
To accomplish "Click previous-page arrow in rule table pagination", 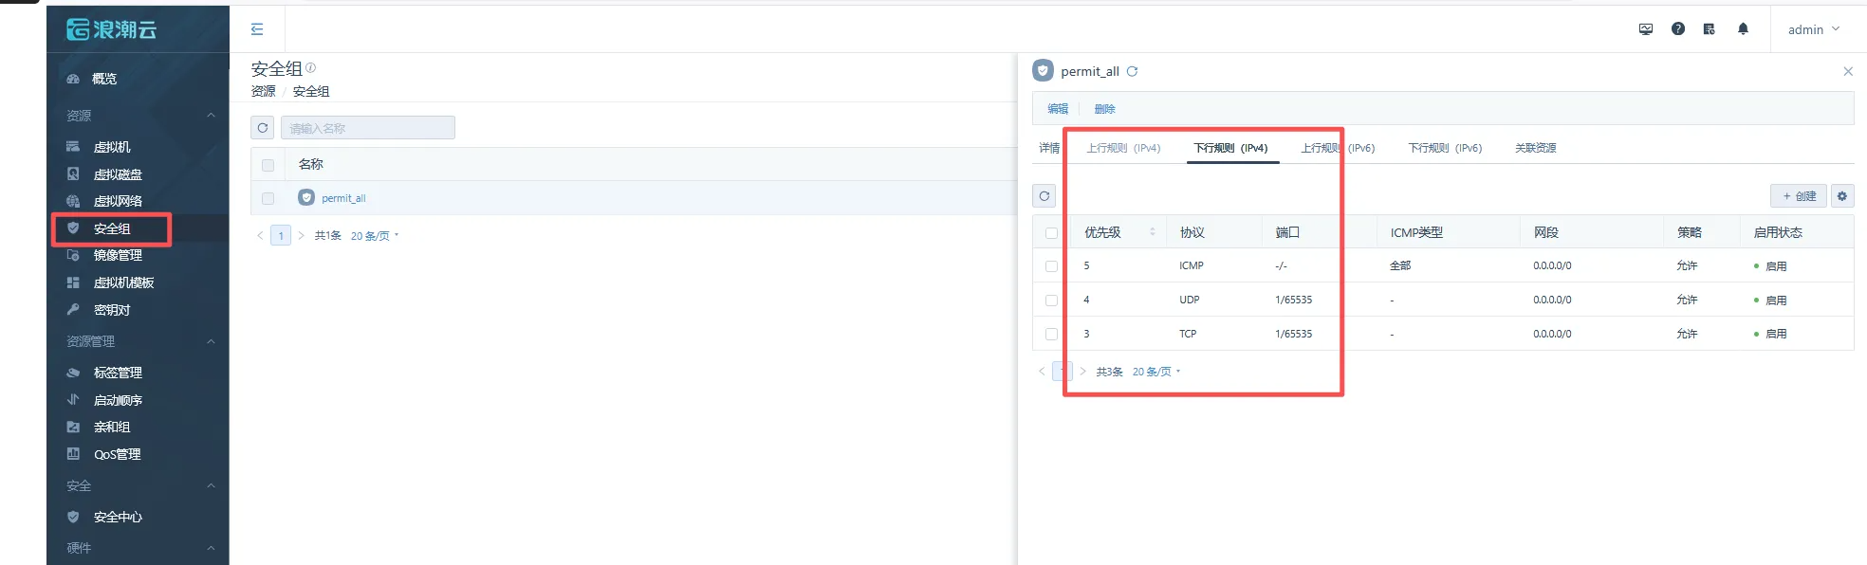I will point(1041,372).
